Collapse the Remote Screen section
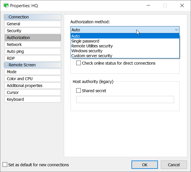The width and height of the screenshot is (191, 172). (x=6, y=65)
